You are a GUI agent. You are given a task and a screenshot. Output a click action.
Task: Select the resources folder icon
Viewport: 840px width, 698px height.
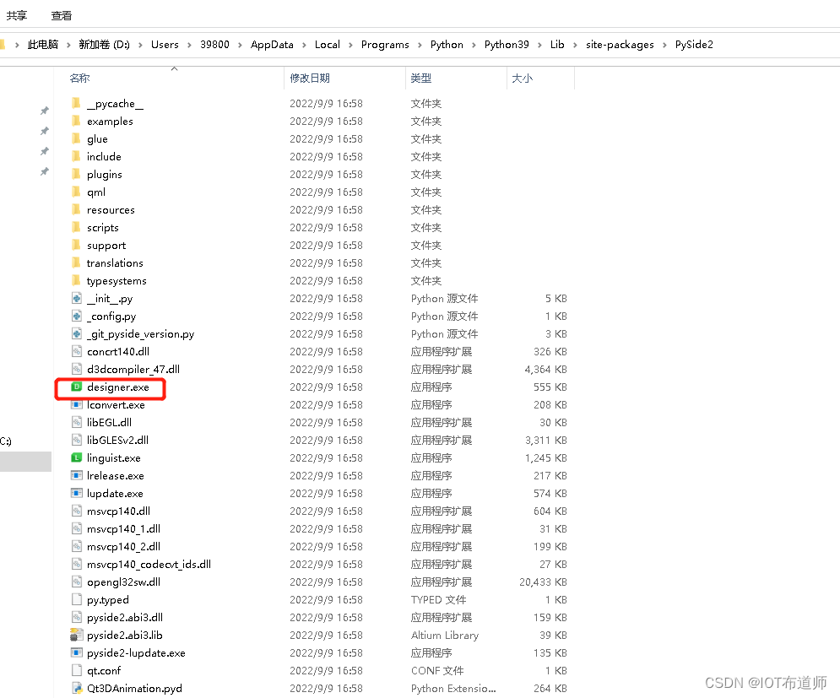76,209
